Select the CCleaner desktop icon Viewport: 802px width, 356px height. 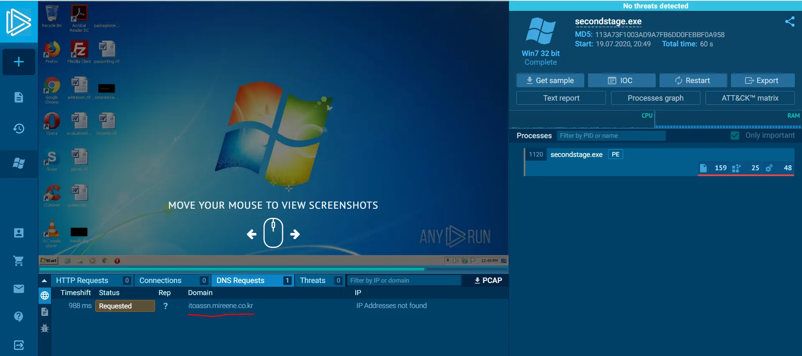[x=52, y=196]
